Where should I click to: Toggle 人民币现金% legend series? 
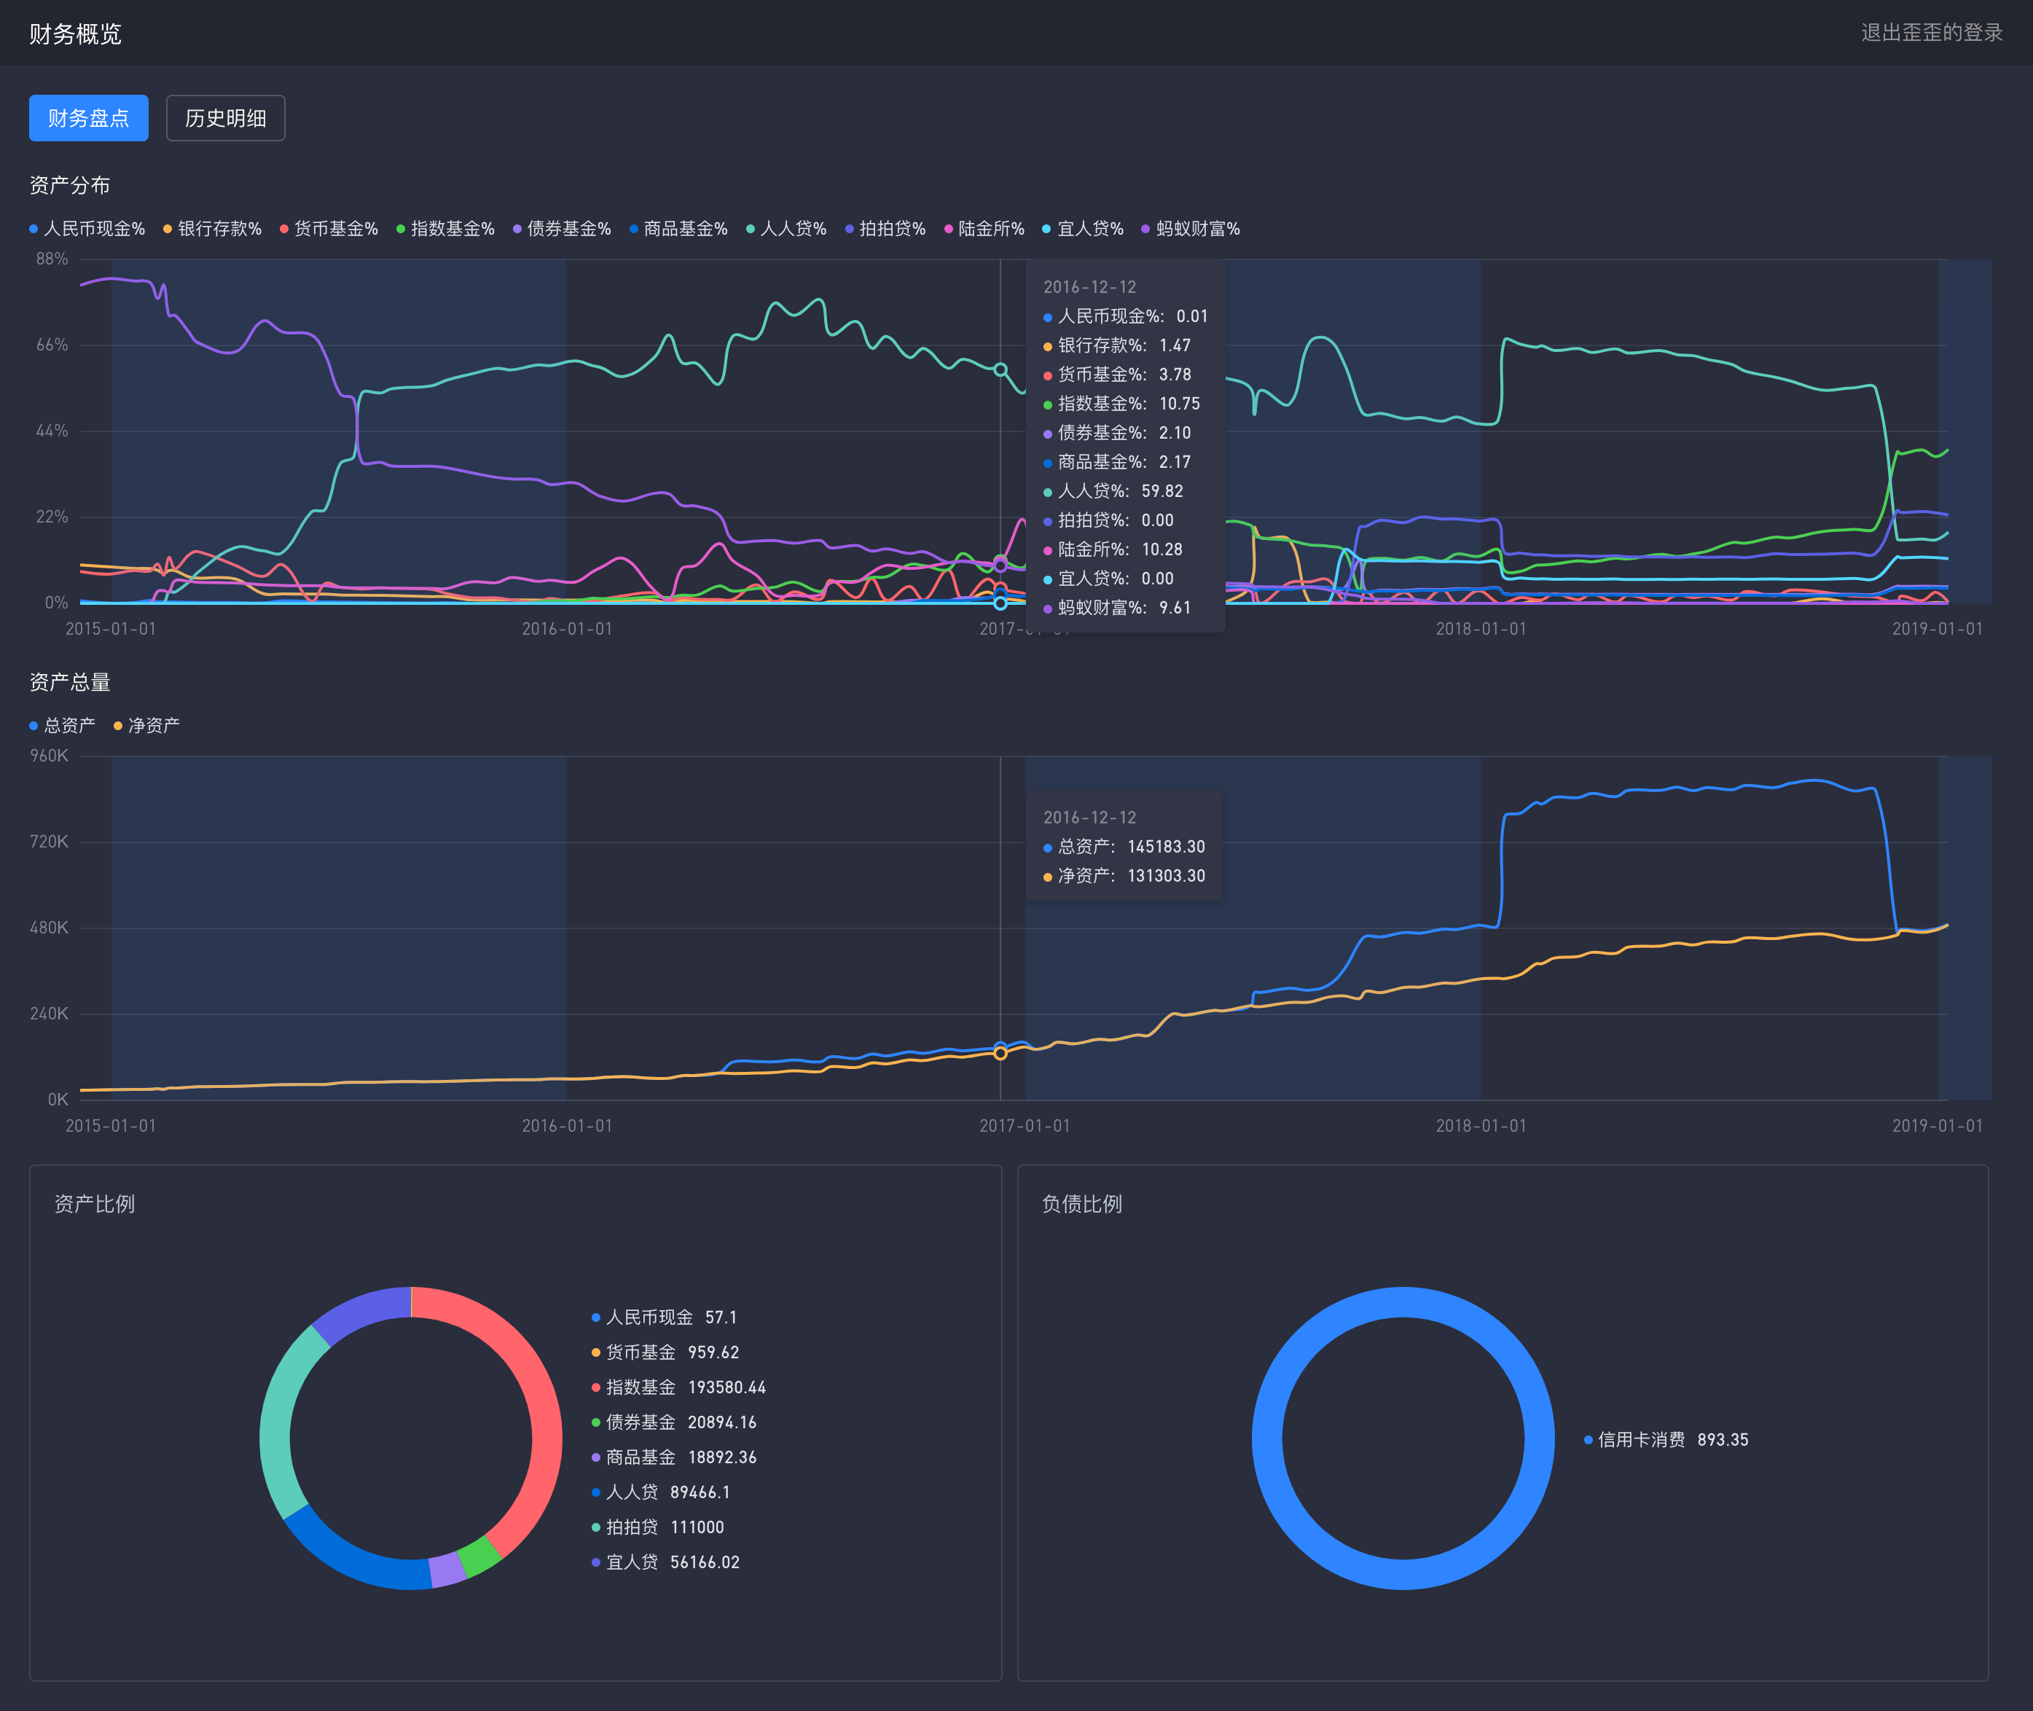pos(87,229)
